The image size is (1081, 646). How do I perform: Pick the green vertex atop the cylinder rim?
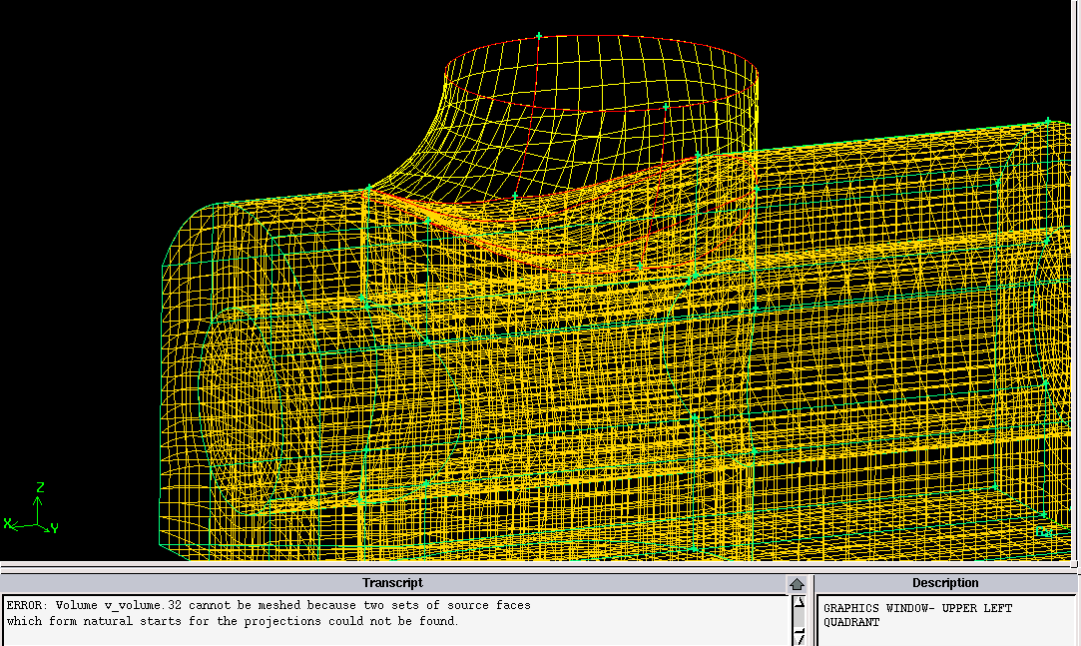(x=539, y=37)
